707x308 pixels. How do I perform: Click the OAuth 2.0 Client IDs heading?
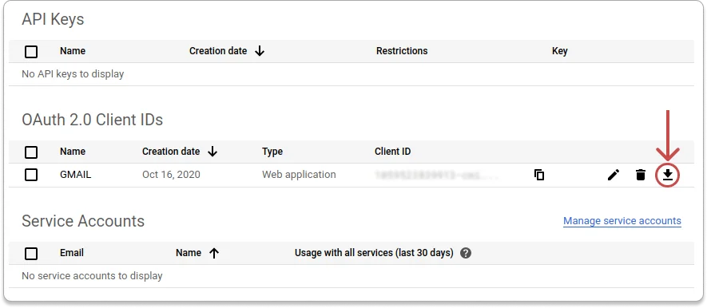tap(93, 120)
